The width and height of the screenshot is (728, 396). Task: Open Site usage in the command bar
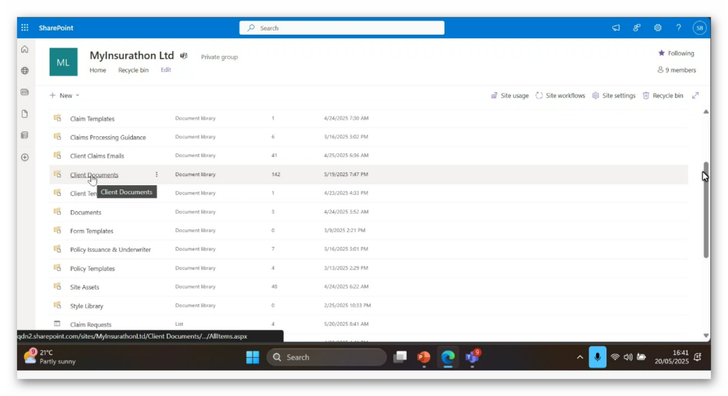tap(509, 96)
